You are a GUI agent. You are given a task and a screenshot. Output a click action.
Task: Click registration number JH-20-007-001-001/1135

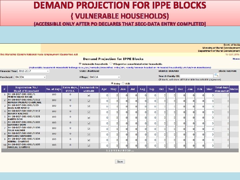pos(24,144)
